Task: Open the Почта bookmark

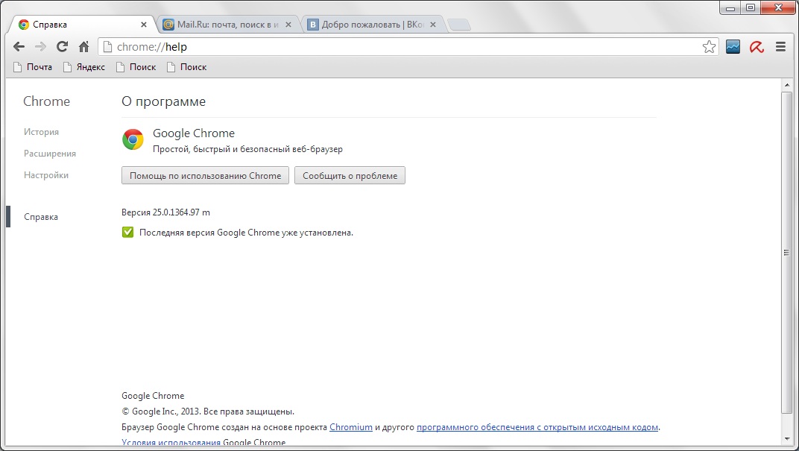Action: [x=33, y=67]
